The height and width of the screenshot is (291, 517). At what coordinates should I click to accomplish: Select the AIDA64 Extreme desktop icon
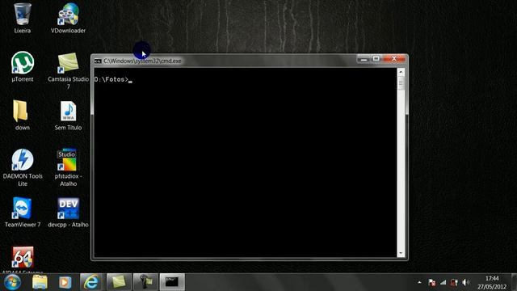23,260
